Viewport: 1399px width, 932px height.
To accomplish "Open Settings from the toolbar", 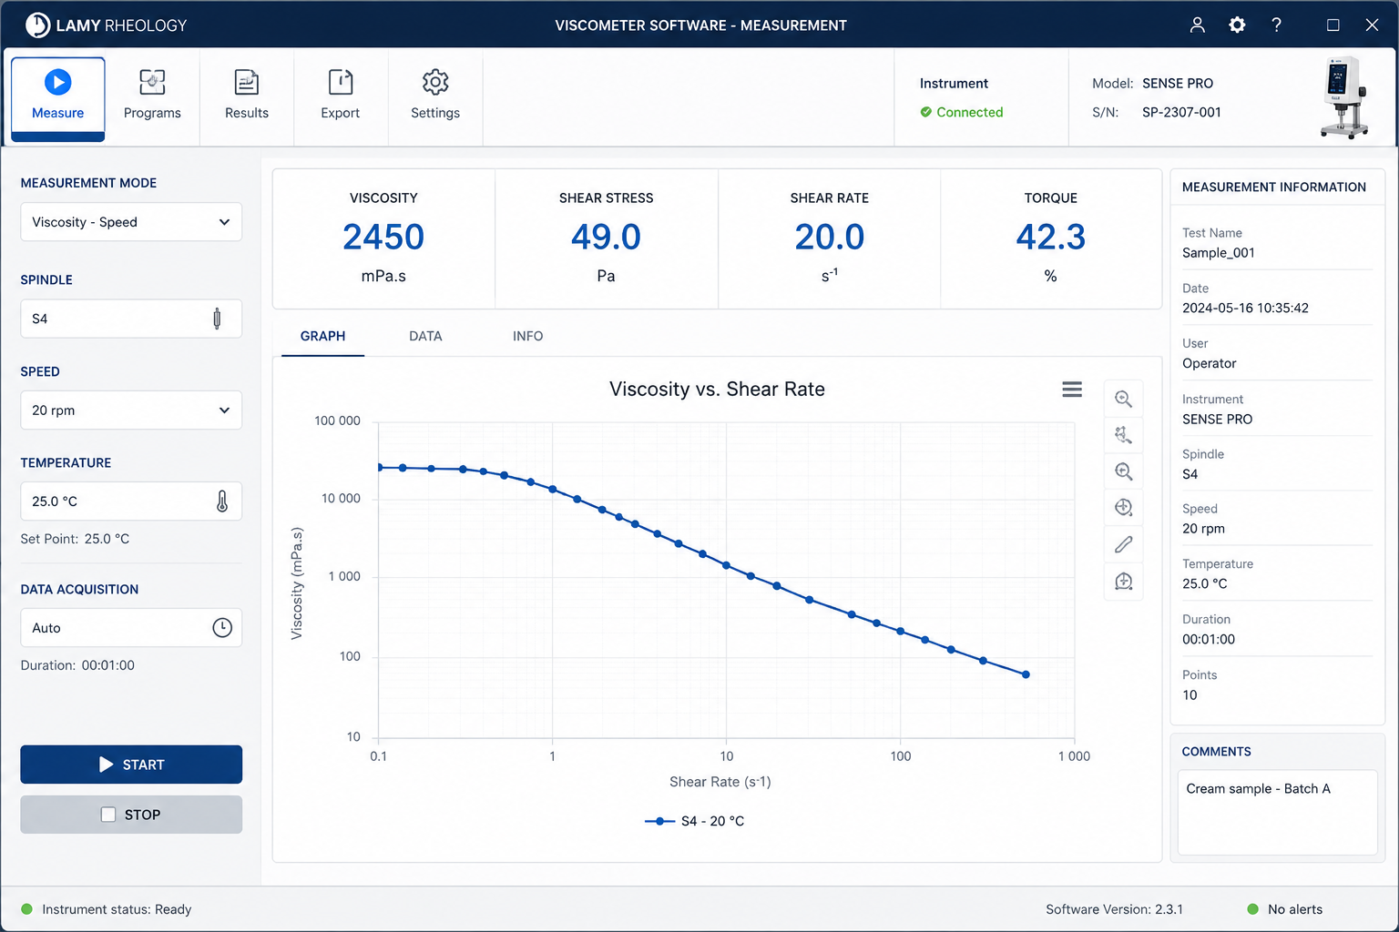I will coord(435,96).
